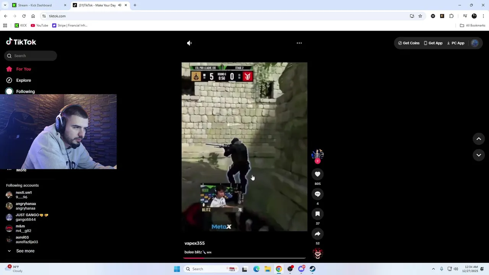Mute the TikTok video volume

click(189, 43)
